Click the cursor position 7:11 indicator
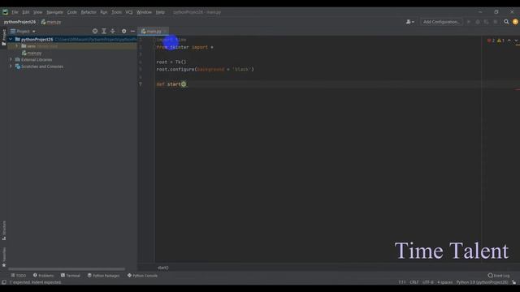 [402, 282]
